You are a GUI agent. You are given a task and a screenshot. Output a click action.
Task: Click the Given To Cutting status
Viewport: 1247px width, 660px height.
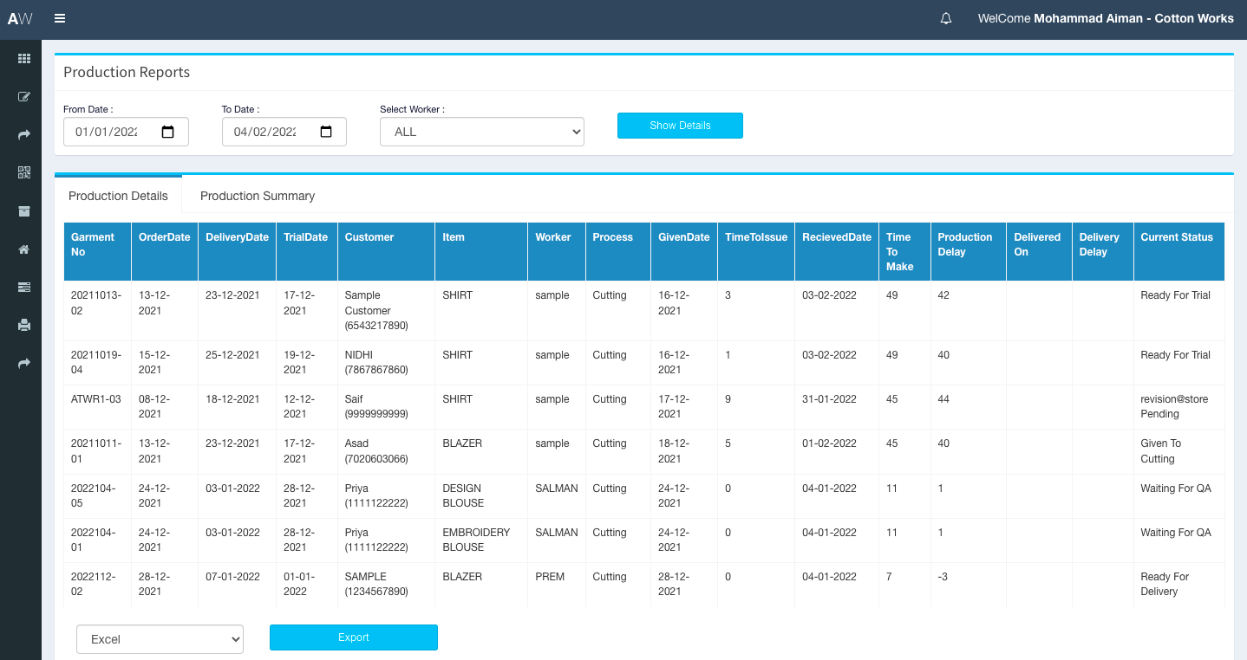point(1160,451)
